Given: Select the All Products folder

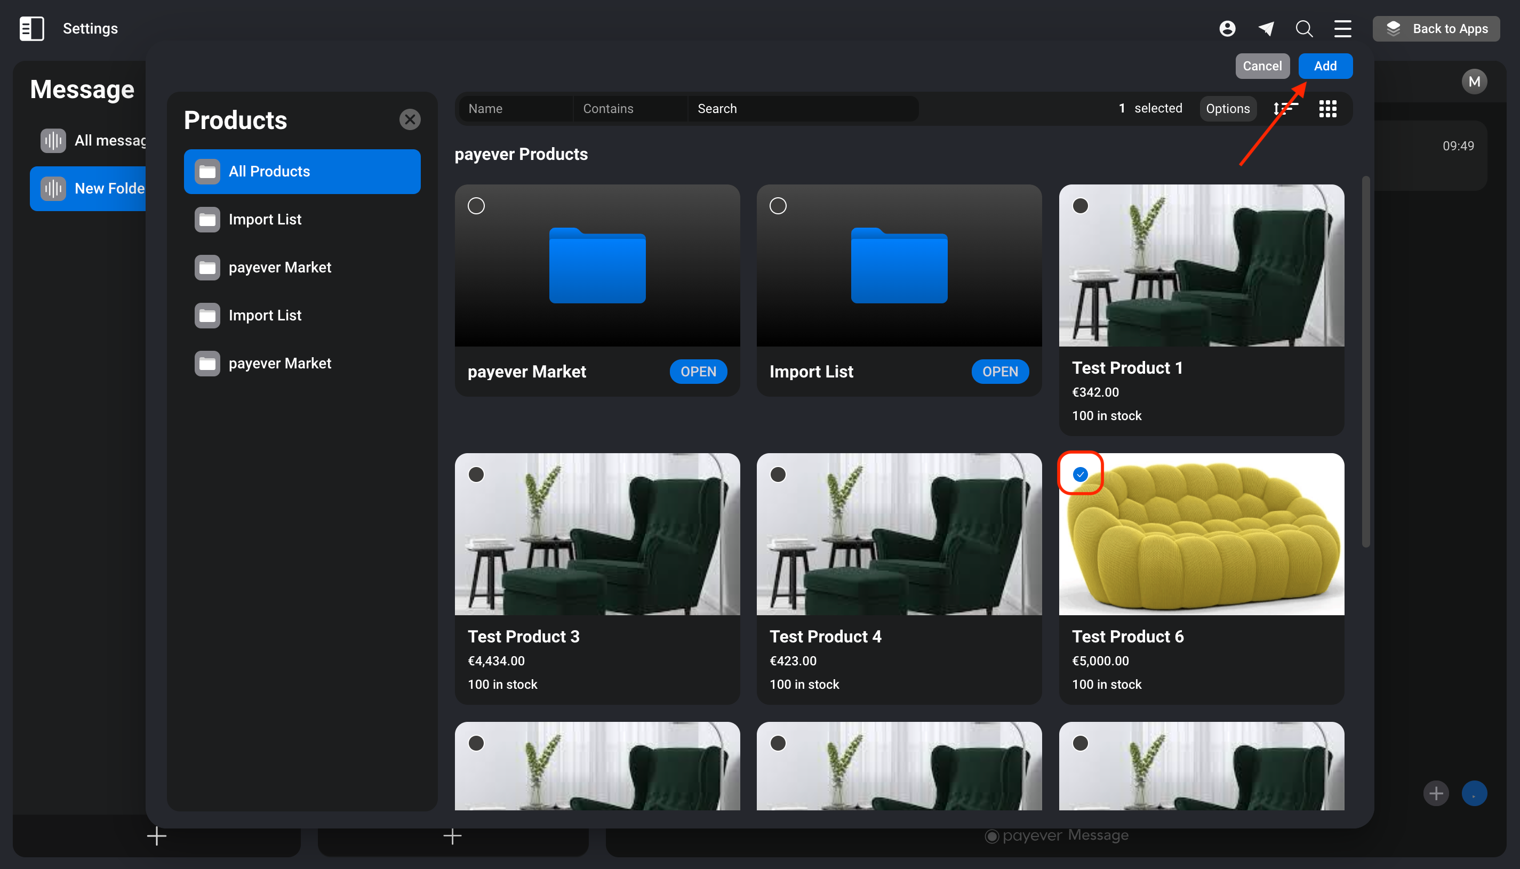Looking at the screenshot, I should click(302, 171).
